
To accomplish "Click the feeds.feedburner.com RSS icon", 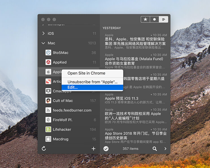I will point(48,110).
